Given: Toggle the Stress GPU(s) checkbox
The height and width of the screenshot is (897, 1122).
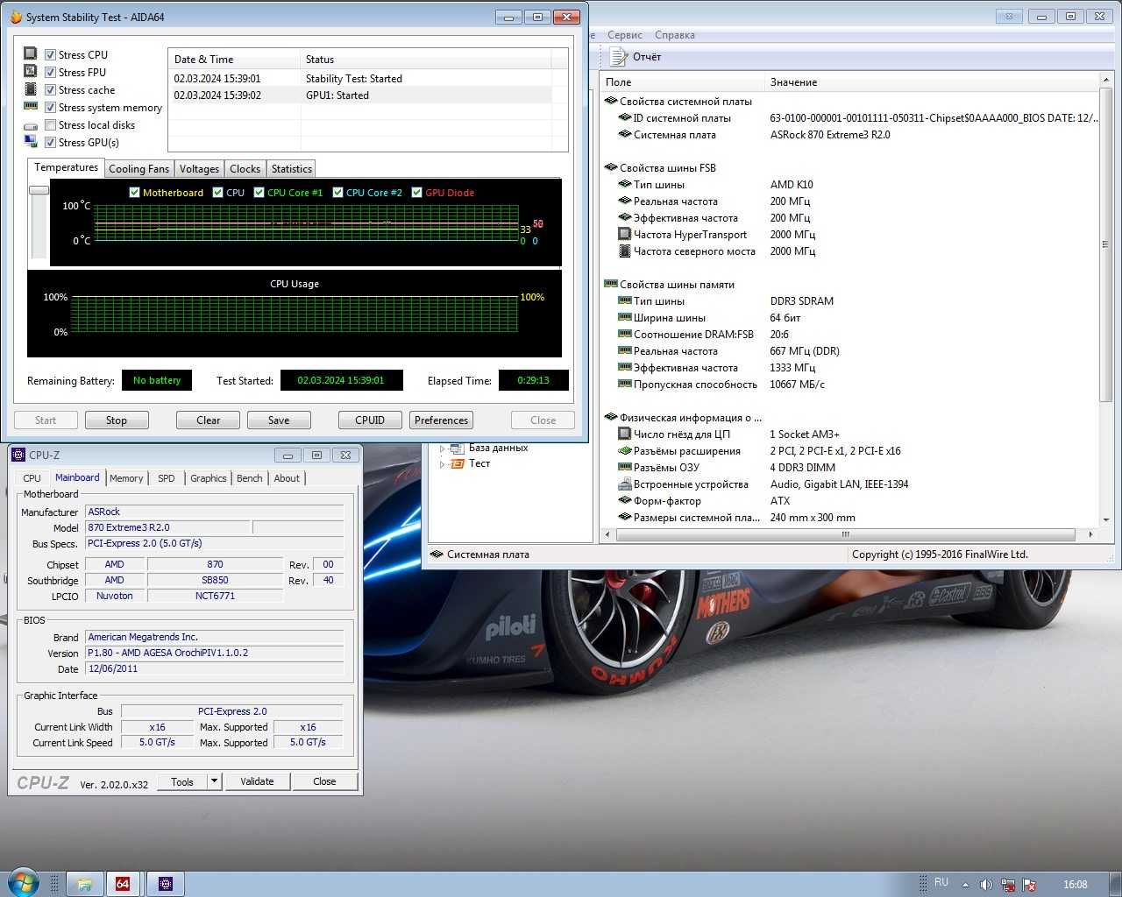Looking at the screenshot, I should click(51, 142).
